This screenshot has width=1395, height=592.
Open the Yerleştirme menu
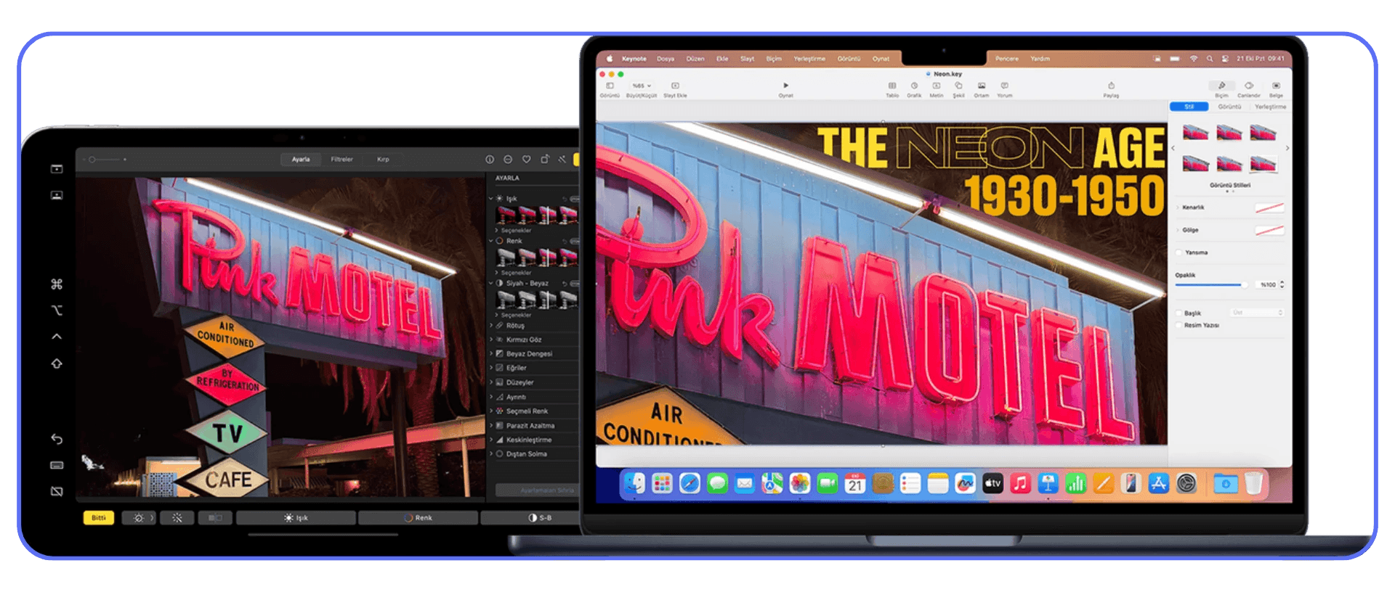[x=809, y=59]
